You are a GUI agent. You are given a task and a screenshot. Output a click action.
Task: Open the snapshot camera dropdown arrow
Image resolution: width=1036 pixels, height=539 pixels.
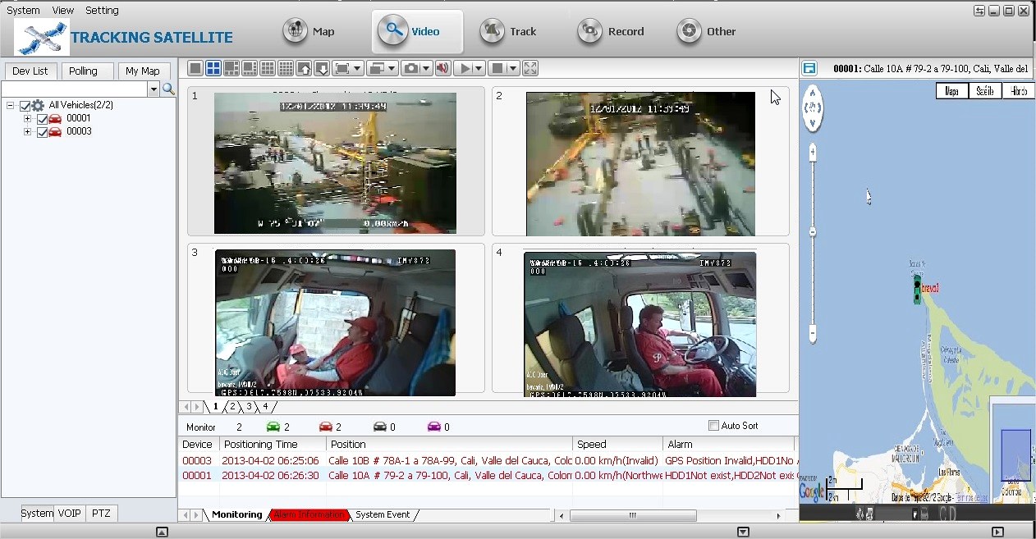(427, 68)
